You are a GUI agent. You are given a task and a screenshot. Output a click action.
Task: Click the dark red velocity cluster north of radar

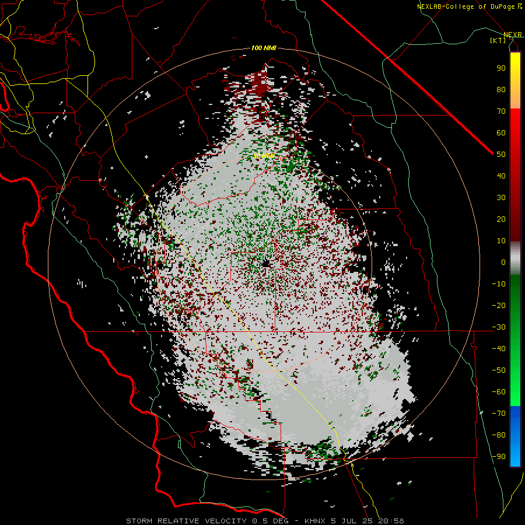click(260, 85)
